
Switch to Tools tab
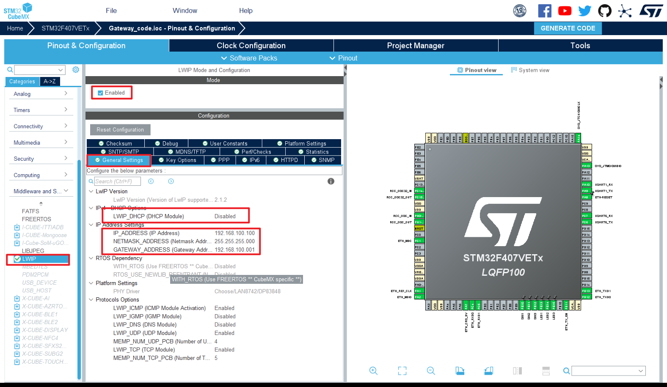pyautogui.click(x=580, y=45)
